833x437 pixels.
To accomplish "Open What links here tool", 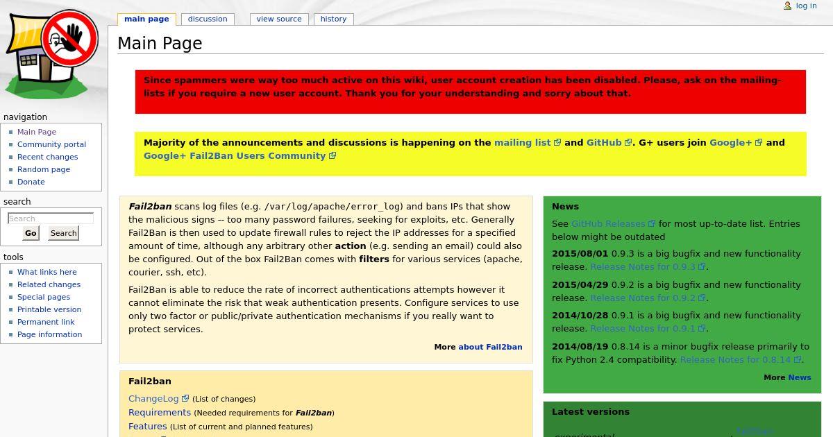I will point(47,272).
